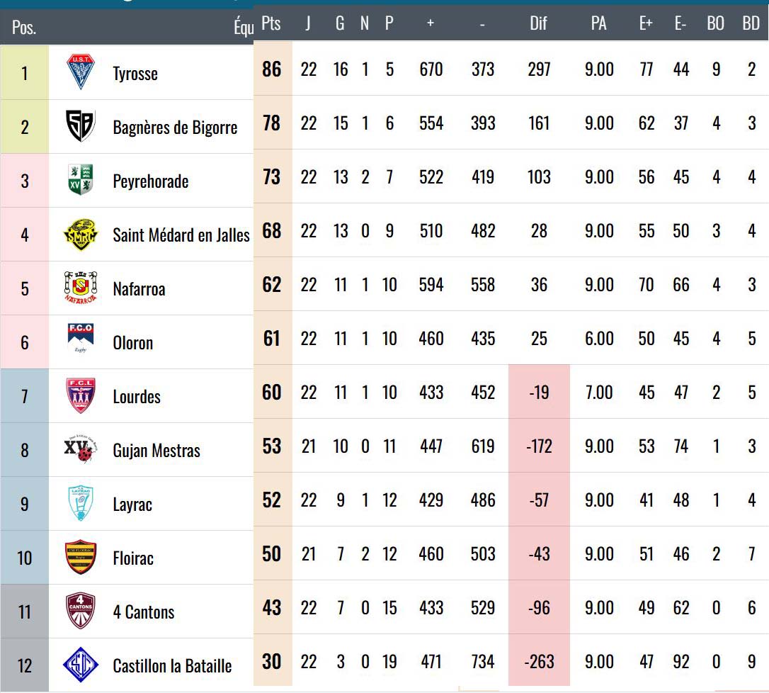The width and height of the screenshot is (769, 693).
Task: Select the Peyrehorade green crest
Action: tap(81, 180)
